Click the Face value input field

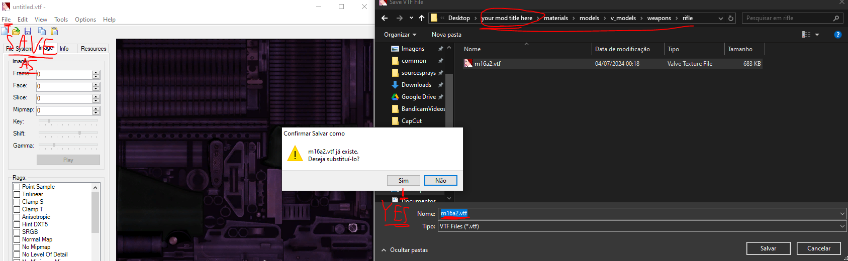(64, 86)
